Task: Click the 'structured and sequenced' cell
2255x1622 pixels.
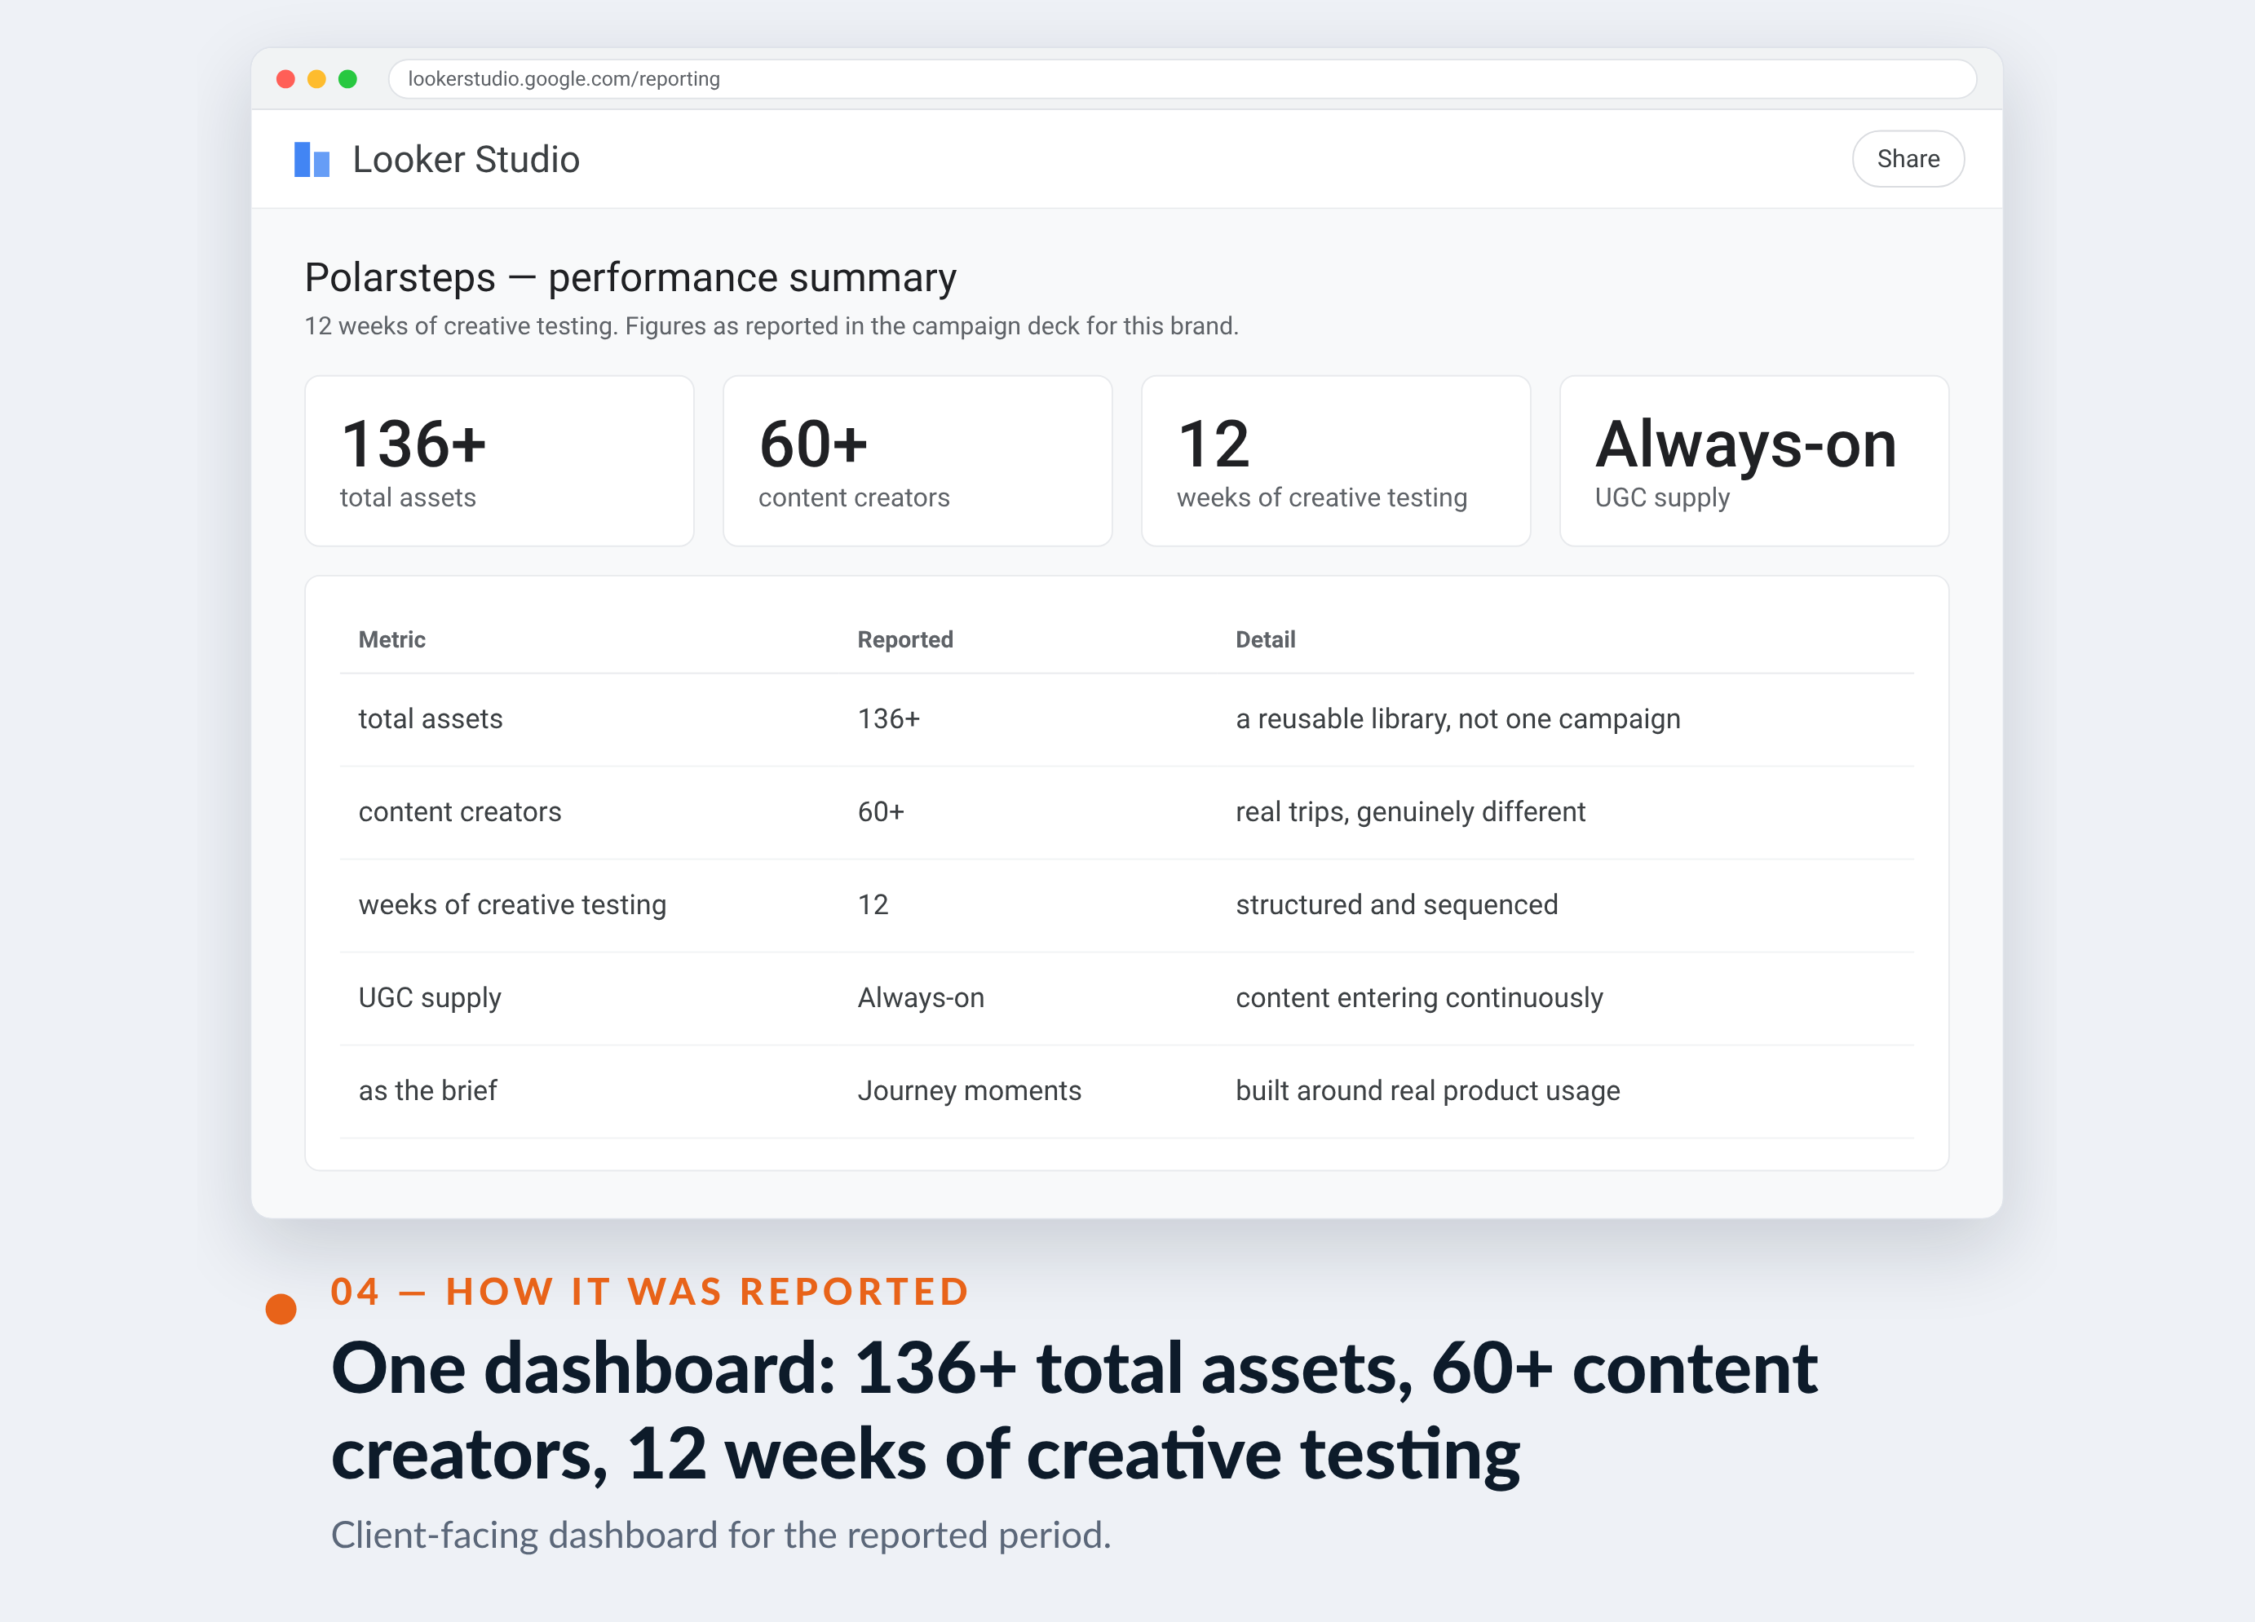Action: (1396, 905)
